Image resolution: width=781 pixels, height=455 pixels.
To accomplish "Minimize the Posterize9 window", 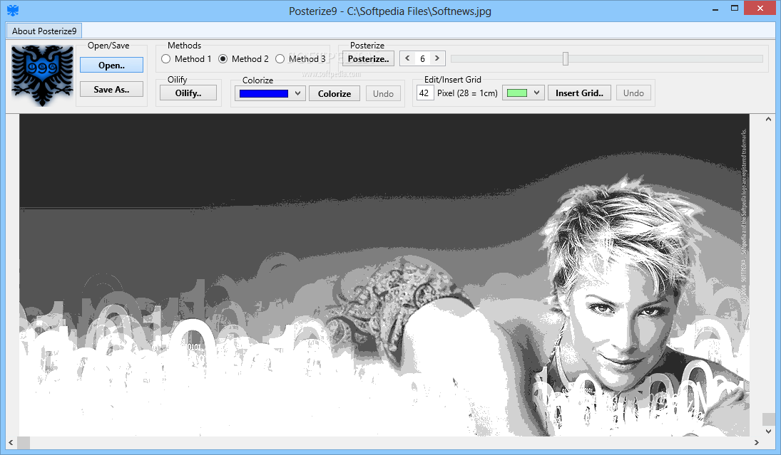I will [715, 9].
